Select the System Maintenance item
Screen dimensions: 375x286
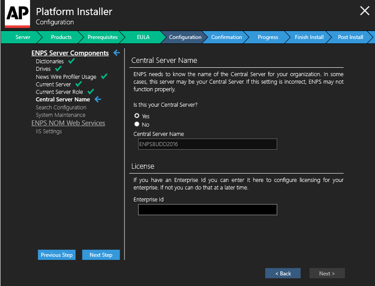click(61, 115)
